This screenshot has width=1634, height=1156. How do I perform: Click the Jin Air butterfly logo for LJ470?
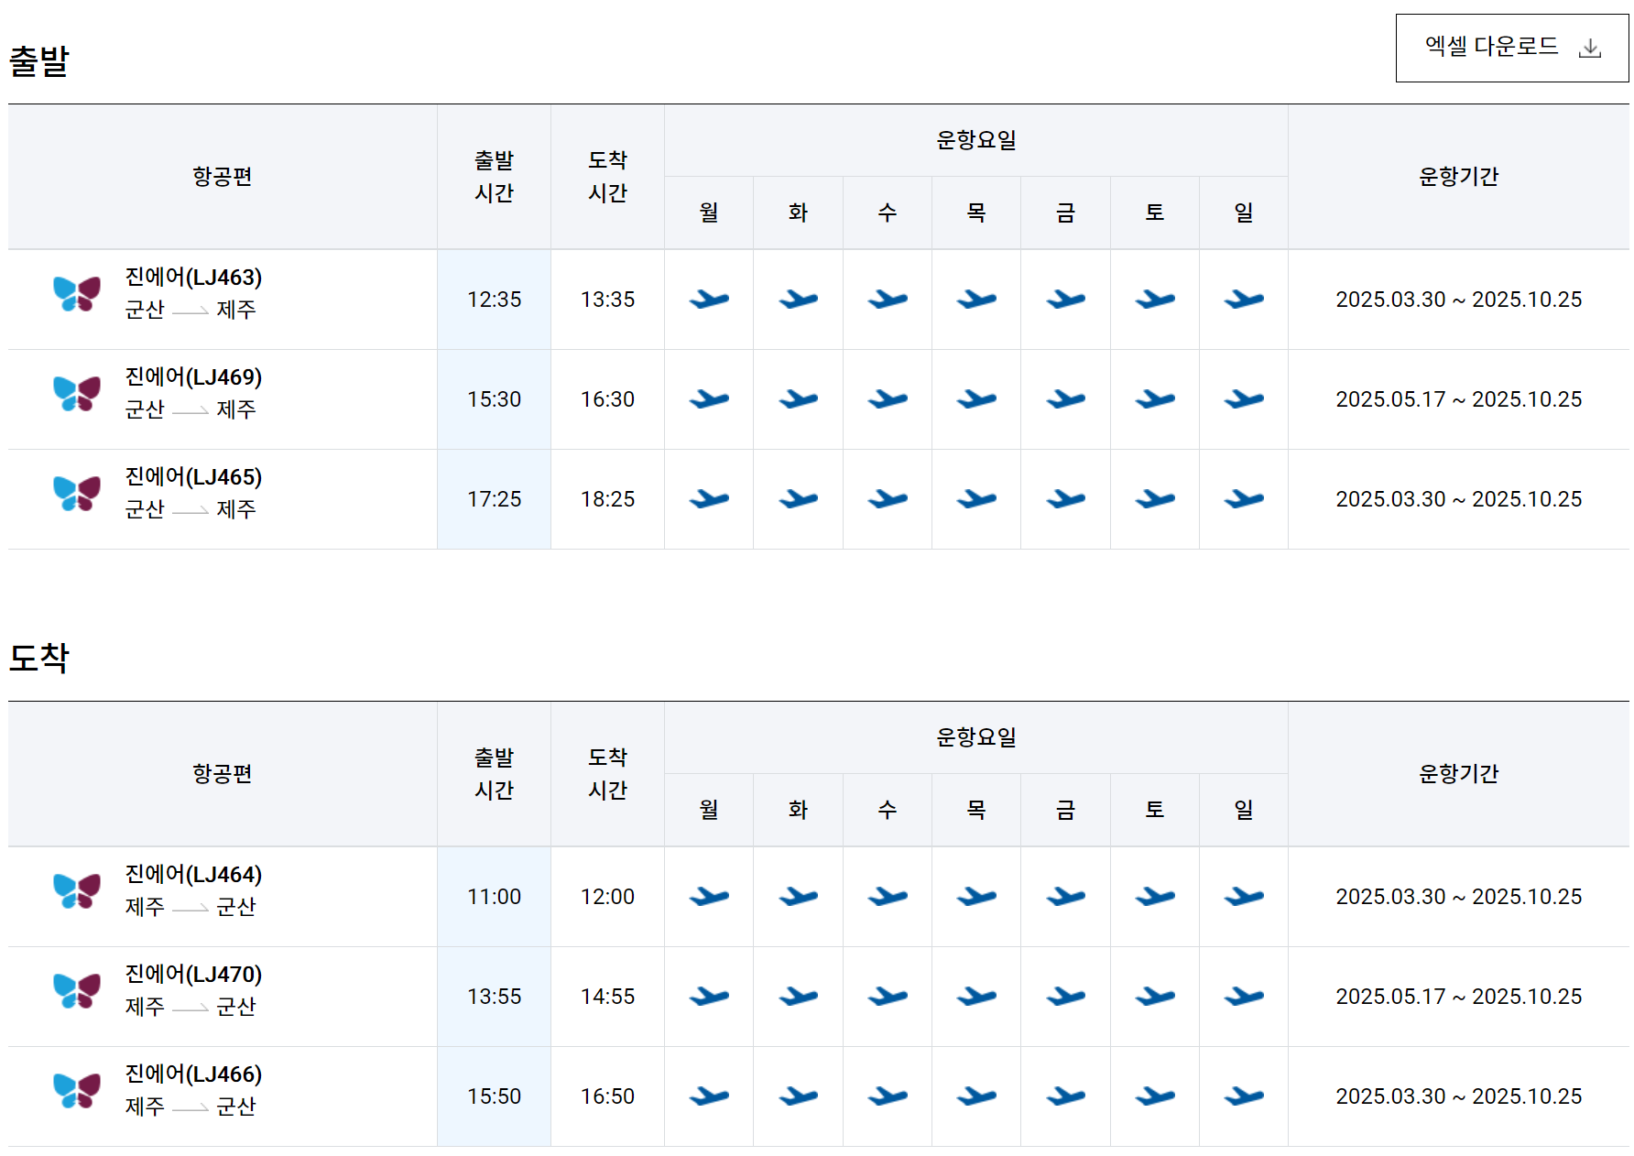[77, 991]
